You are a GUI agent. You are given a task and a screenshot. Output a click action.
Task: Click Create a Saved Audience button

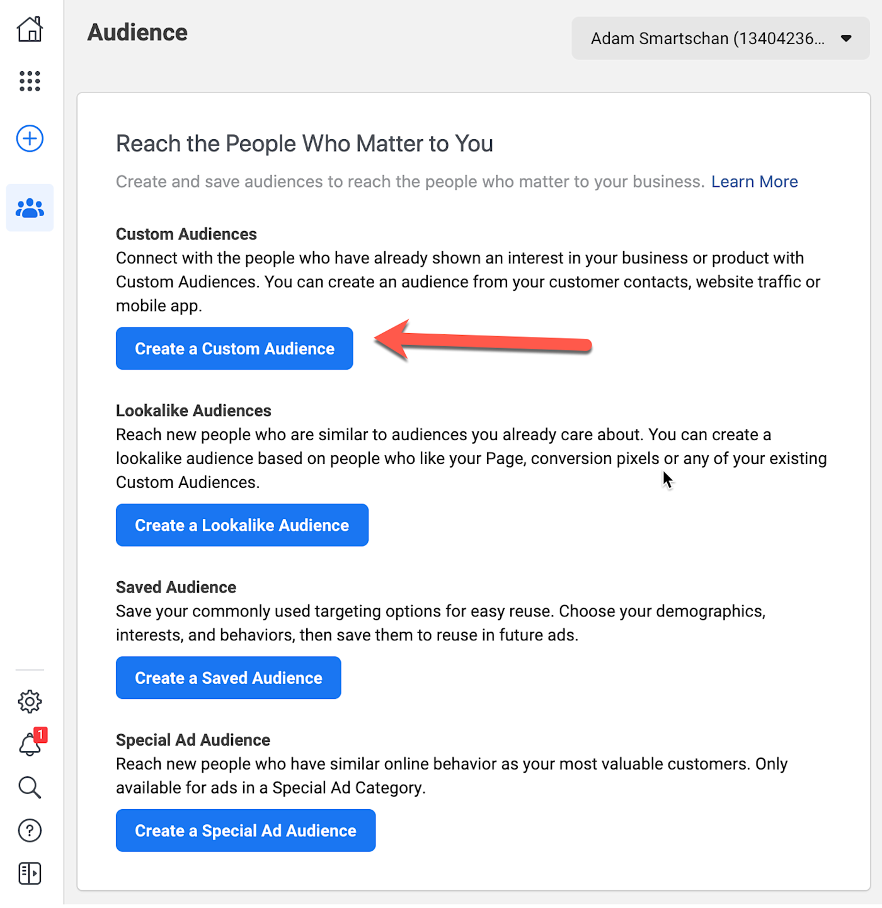click(229, 678)
